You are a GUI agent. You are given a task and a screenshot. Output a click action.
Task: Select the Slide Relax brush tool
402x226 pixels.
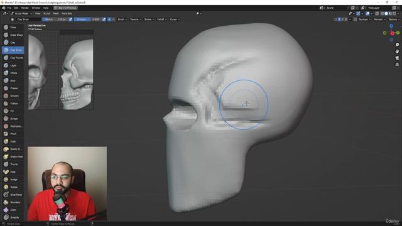13,195
